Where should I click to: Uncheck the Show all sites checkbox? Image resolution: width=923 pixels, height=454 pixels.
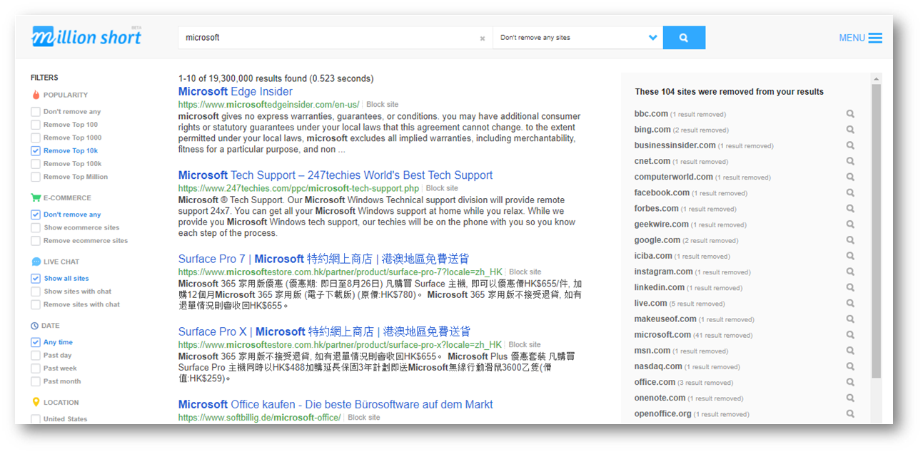pyautogui.click(x=36, y=279)
